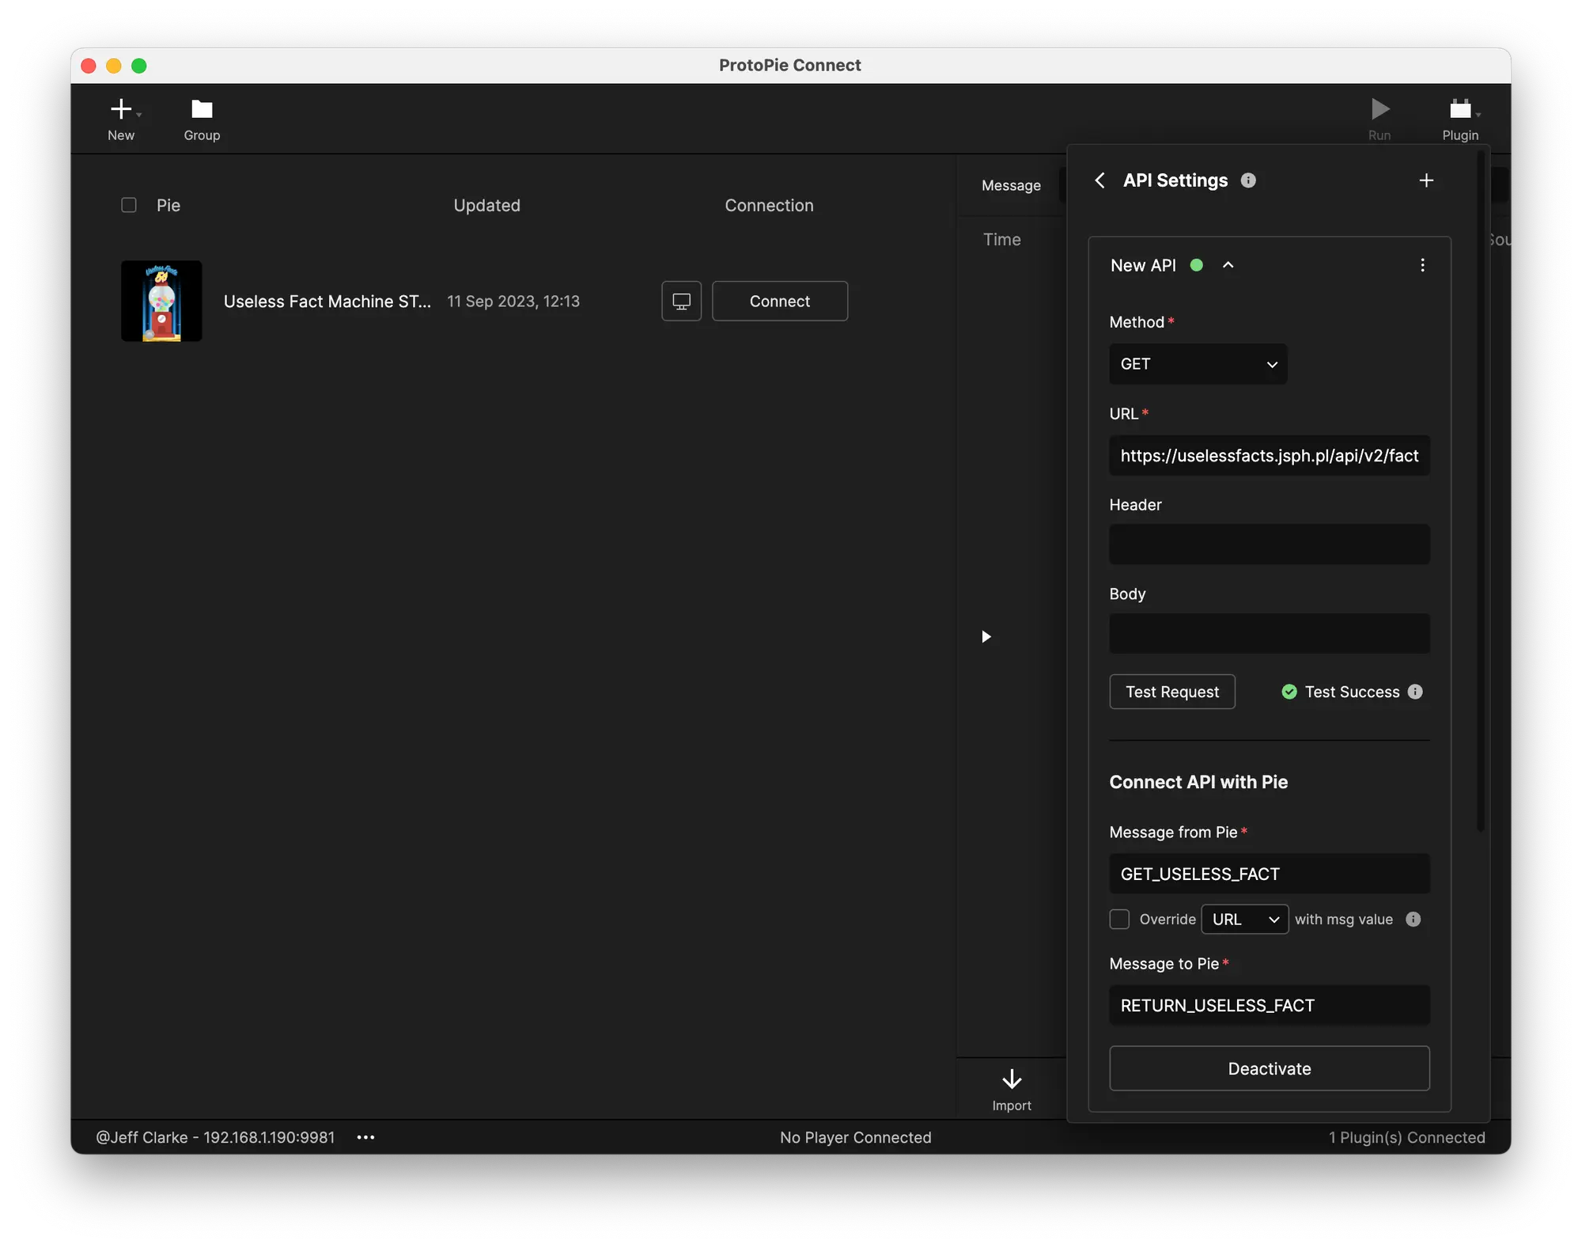1582x1248 pixels.
Task: Click the back arrow in API Settings
Action: click(1099, 180)
